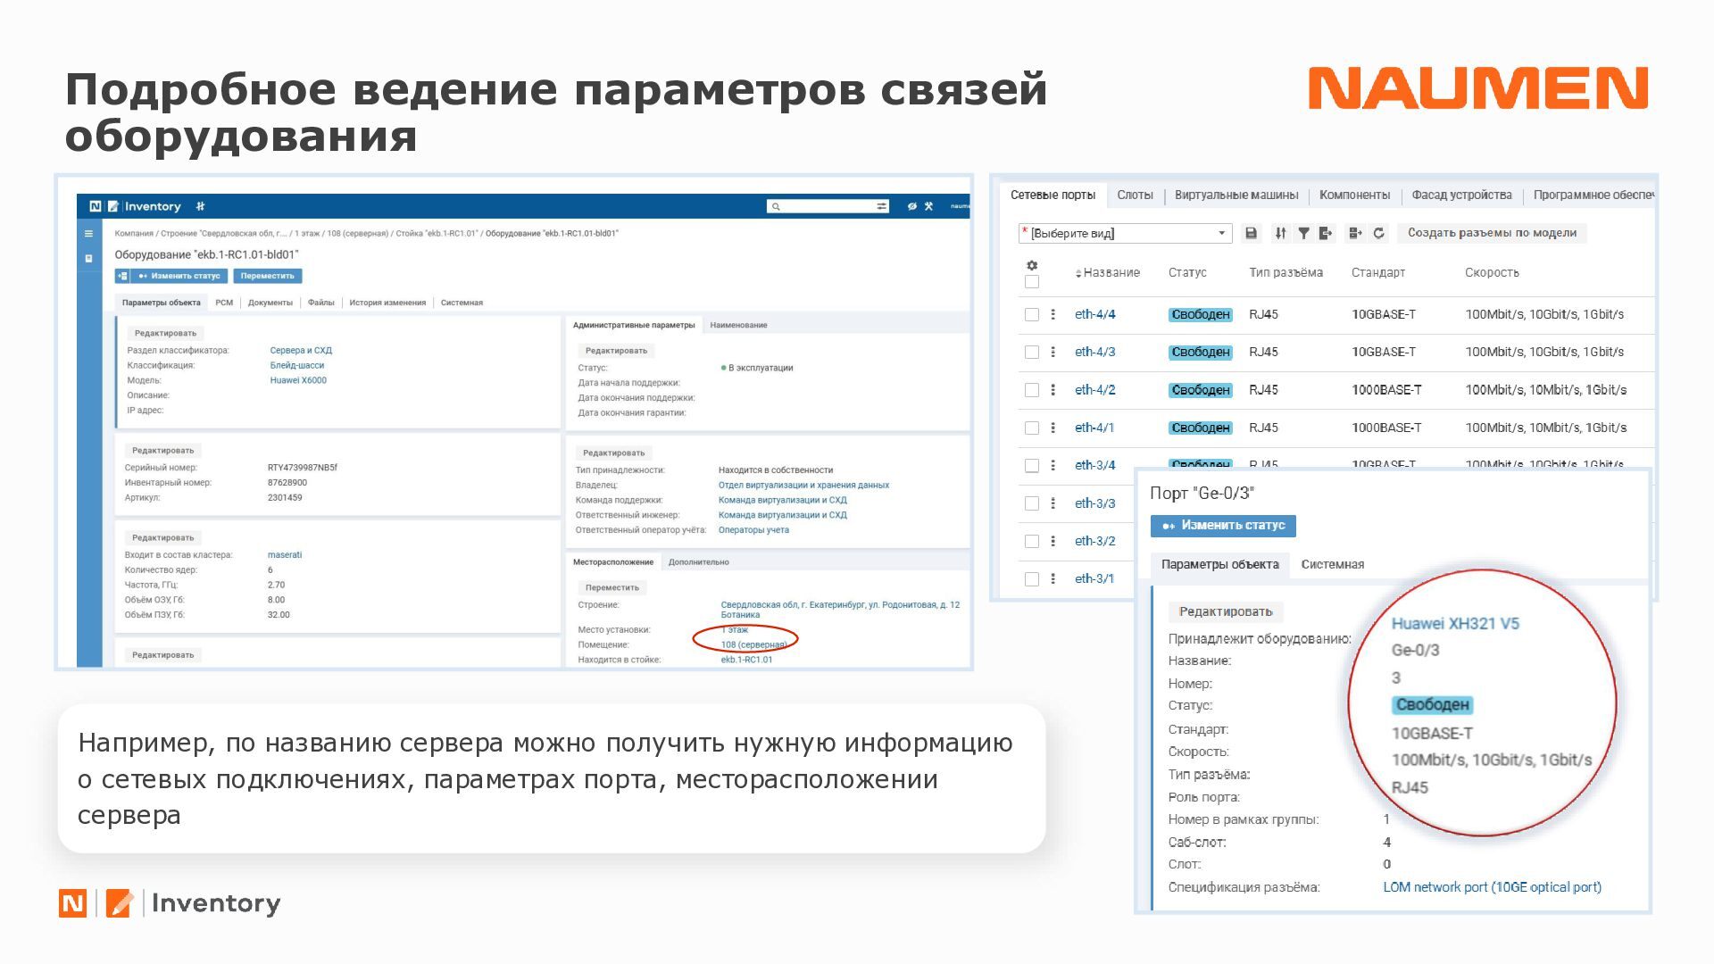This screenshot has height=964, width=1714.
Task: Check the eth-4/2 row checkbox
Action: point(1032,390)
